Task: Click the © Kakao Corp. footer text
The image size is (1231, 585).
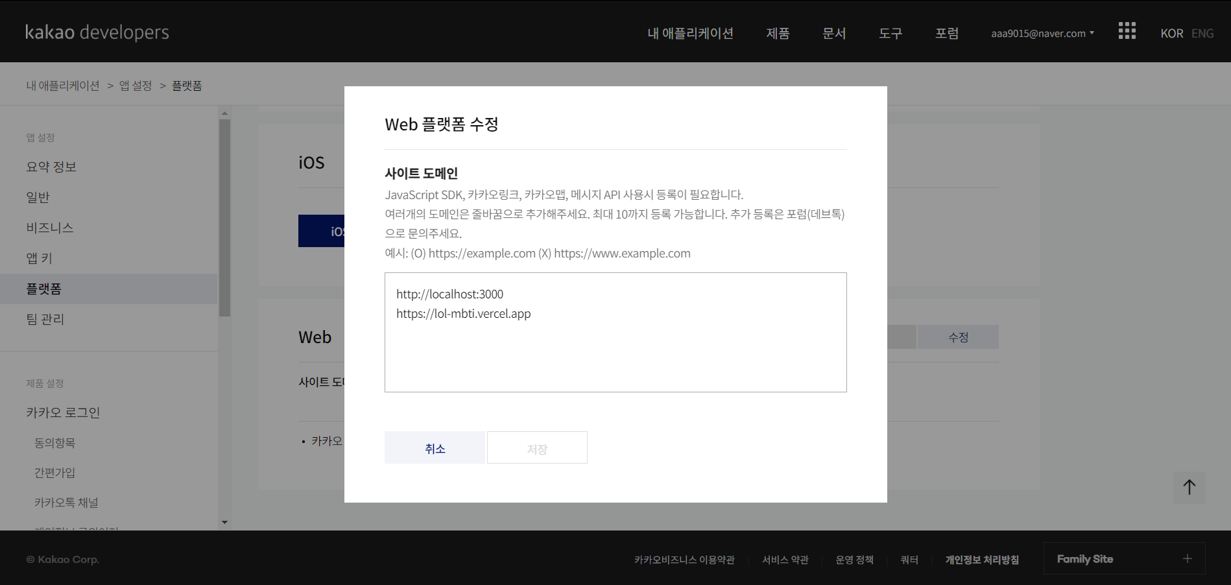Action: coord(63,560)
